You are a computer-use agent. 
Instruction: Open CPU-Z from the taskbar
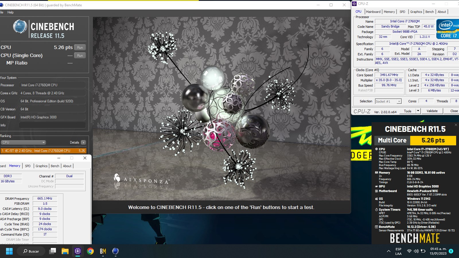(78, 251)
